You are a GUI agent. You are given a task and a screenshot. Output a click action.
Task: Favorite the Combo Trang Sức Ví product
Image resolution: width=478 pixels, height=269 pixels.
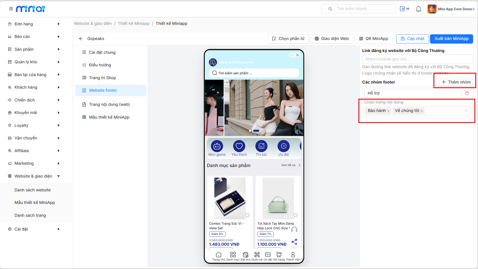(x=247, y=215)
